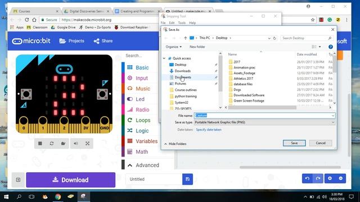
Task: Mute the simulator sound
Action: (76, 144)
